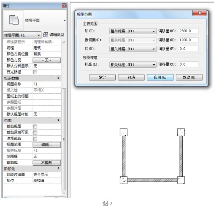Click the 图纸上的标题 value field
The width and height of the screenshot is (215, 208).
tap(47, 96)
